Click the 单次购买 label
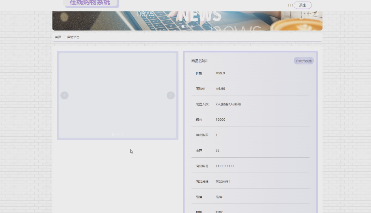The width and height of the screenshot is (371, 213). point(202,135)
